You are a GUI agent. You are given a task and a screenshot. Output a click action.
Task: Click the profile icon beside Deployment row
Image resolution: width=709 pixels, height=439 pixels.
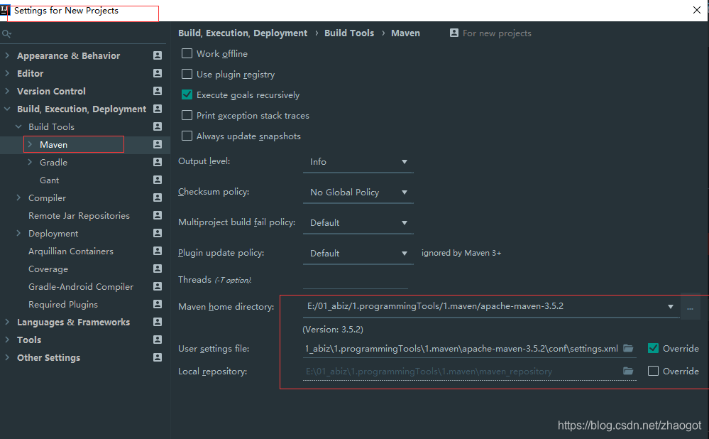(158, 233)
